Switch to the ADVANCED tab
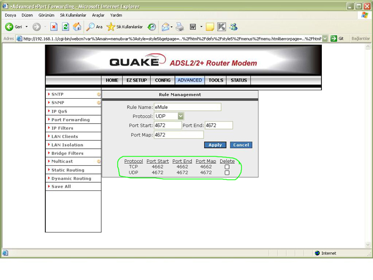This screenshot has height=280, width=373. 190,80
